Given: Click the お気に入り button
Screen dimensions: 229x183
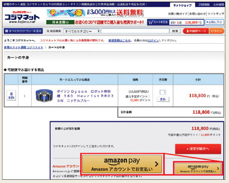Looking at the screenshot, I should tap(215, 22).
